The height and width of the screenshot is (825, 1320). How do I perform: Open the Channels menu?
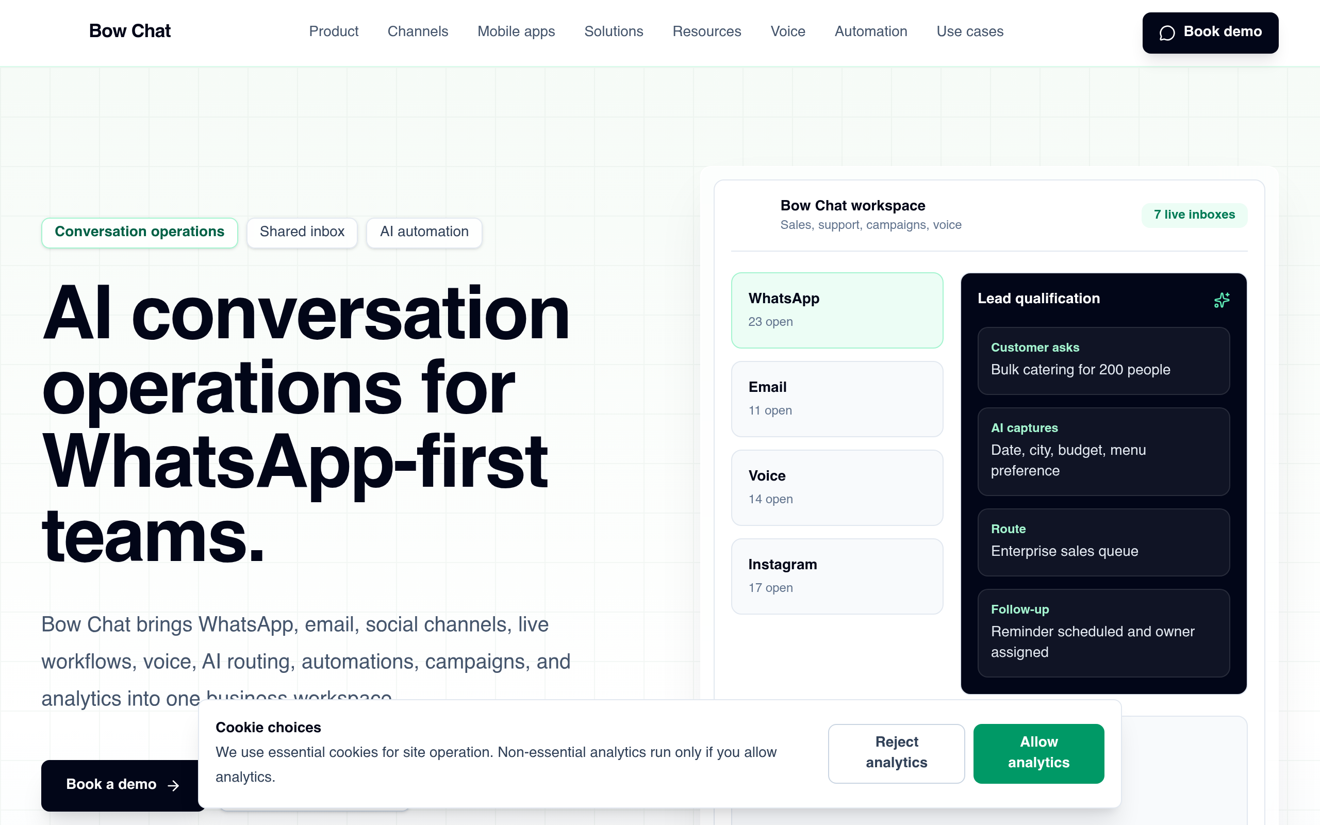pos(418,31)
